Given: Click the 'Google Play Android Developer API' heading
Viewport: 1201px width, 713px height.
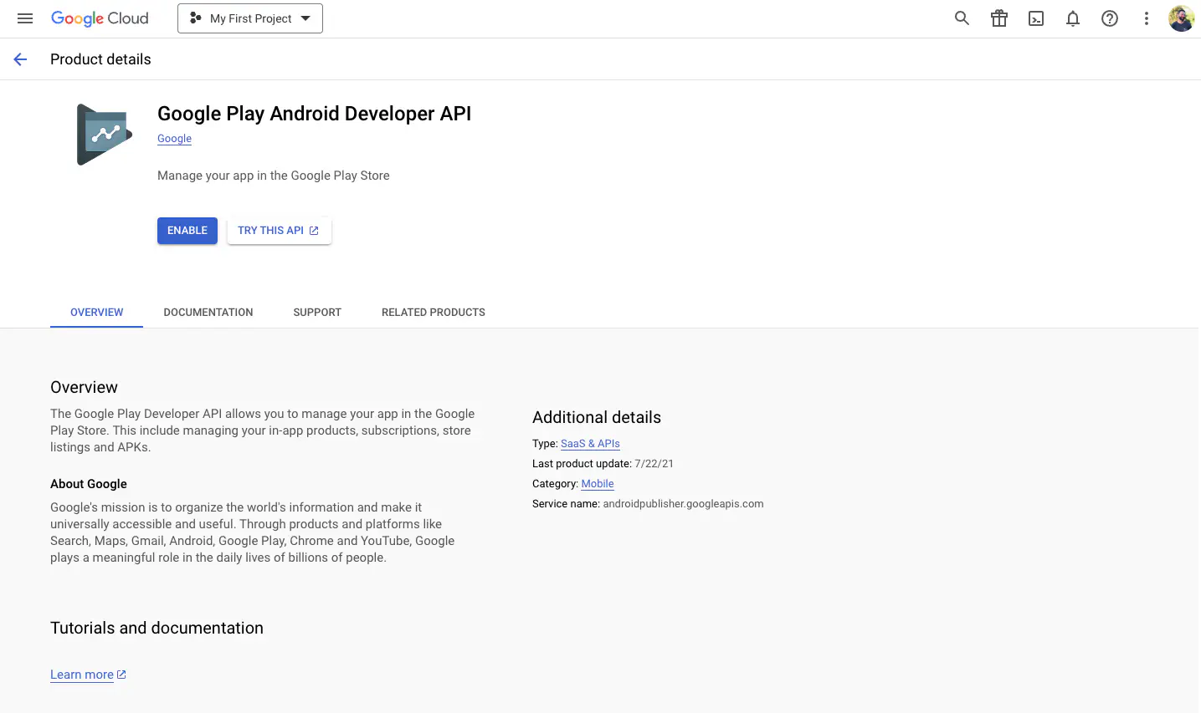Looking at the screenshot, I should tap(314, 114).
